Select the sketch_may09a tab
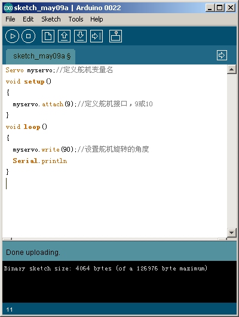 [x=41, y=56]
